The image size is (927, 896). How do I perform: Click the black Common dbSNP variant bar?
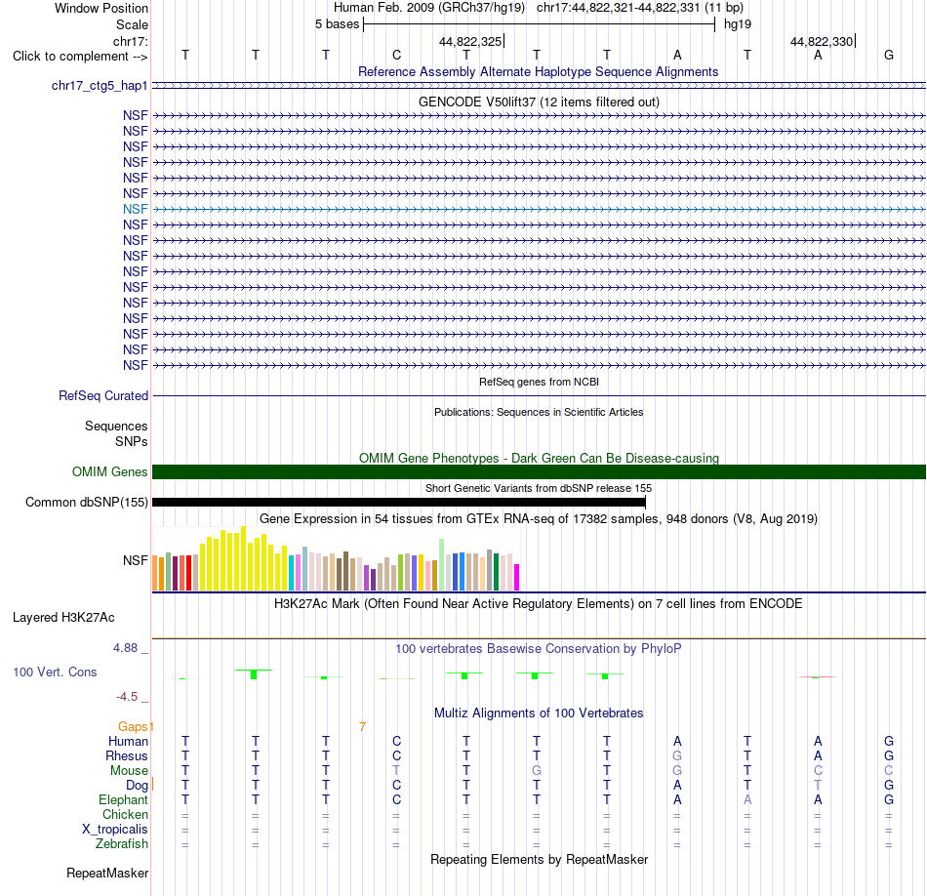pos(399,502)
